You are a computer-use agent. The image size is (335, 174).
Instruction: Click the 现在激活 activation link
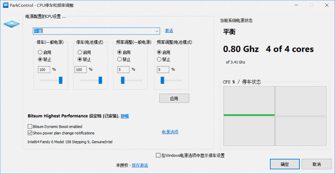pos(140,165)
